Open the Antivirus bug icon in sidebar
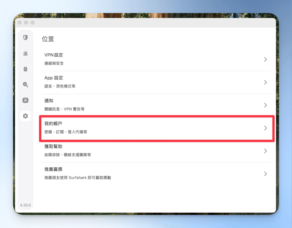 (x=25, y=69)
